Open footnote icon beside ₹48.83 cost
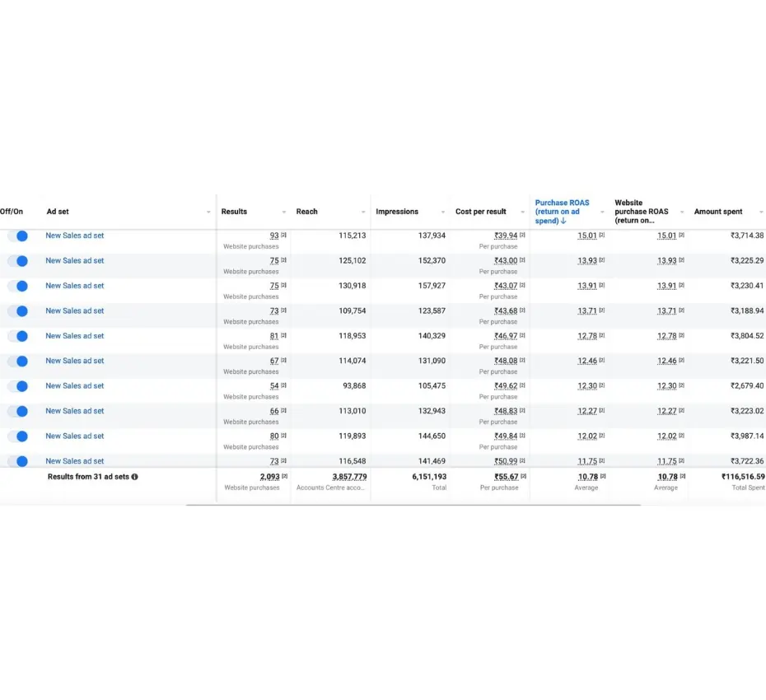The height and width of the screenshot is (700, 766). tap(522, 410)
